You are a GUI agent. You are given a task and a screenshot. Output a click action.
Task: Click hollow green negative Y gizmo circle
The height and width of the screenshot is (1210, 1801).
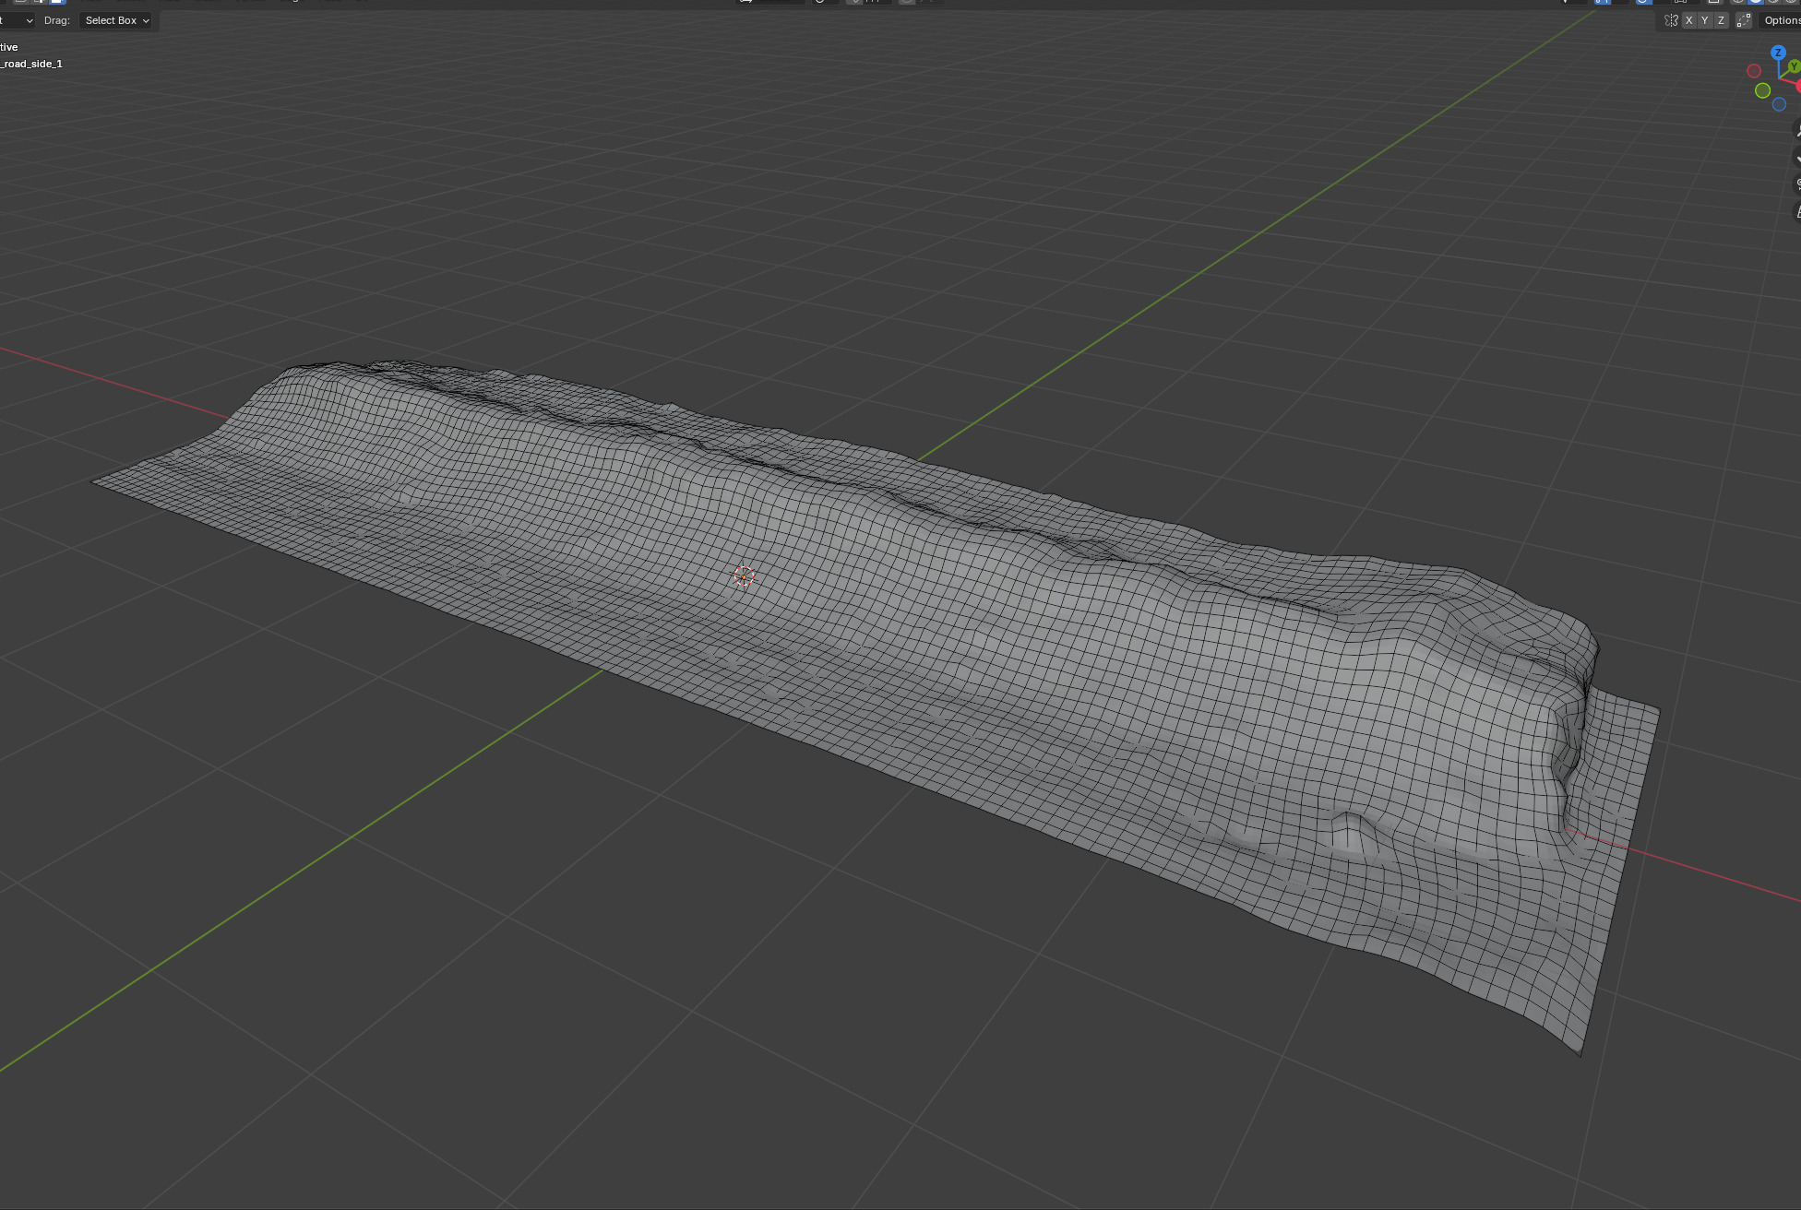pos(1762,90)
